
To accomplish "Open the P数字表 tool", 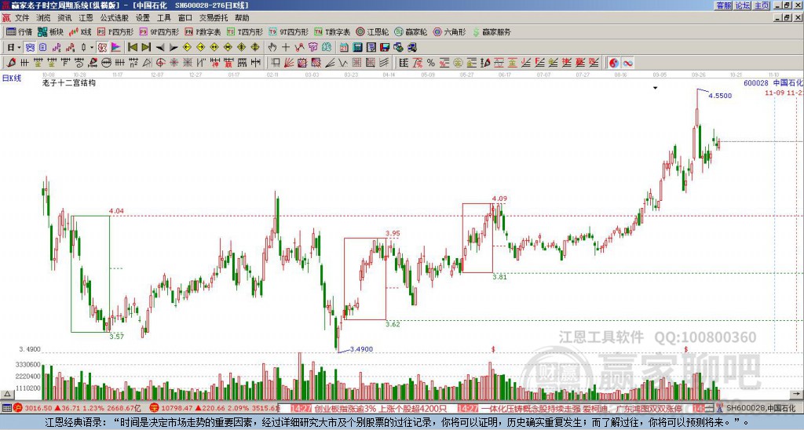I will [x=203, y=31].
